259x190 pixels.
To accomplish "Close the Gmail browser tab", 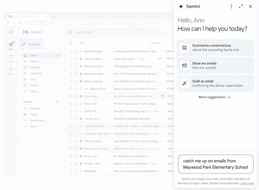I will tap(46, 16).
